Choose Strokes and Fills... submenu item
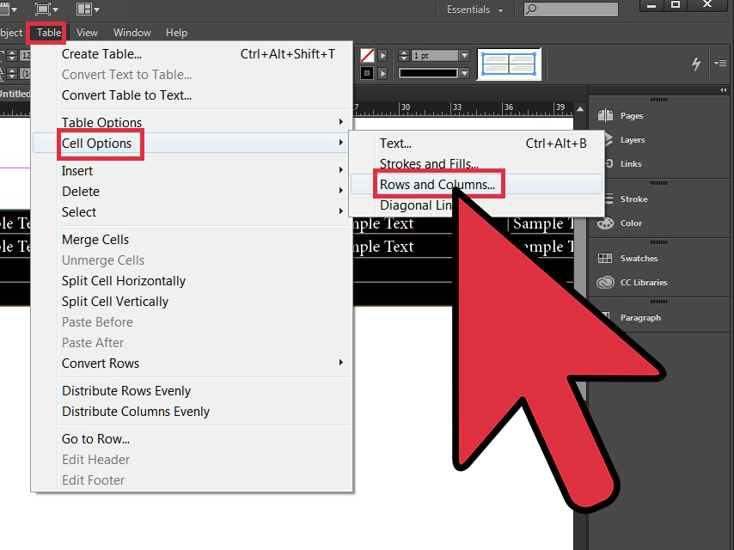This screenshot has height=550, width=734. pos(476,163)
